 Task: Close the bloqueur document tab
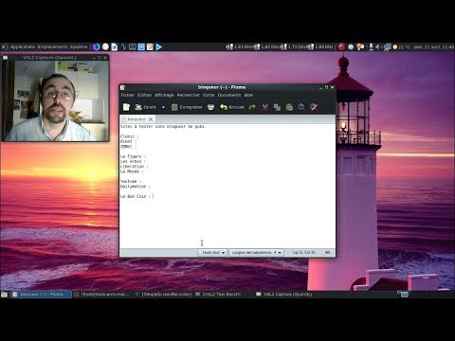[151, 119]
